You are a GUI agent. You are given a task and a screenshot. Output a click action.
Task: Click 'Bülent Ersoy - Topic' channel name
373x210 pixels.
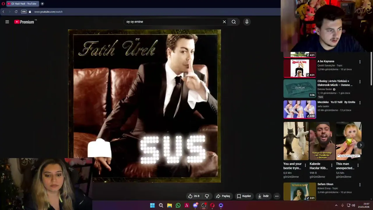point(328,188)
